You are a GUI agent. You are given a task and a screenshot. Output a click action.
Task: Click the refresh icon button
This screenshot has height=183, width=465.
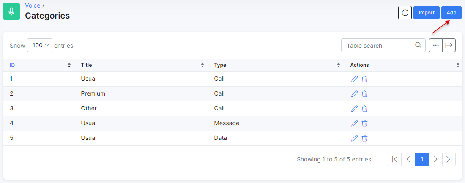(405, 13)
